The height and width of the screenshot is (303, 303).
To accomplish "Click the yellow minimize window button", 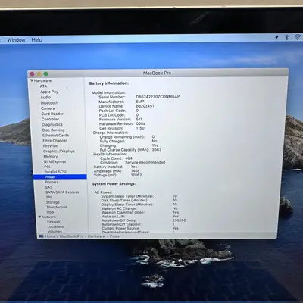I will point(39,73).
